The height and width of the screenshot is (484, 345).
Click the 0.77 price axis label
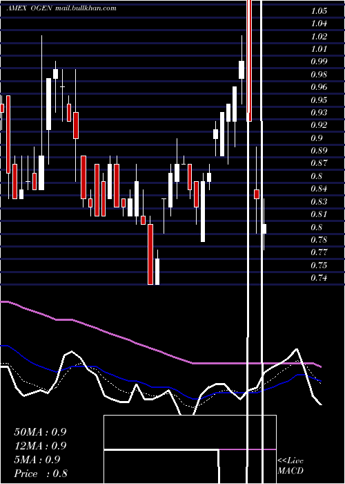click(319, 252)
